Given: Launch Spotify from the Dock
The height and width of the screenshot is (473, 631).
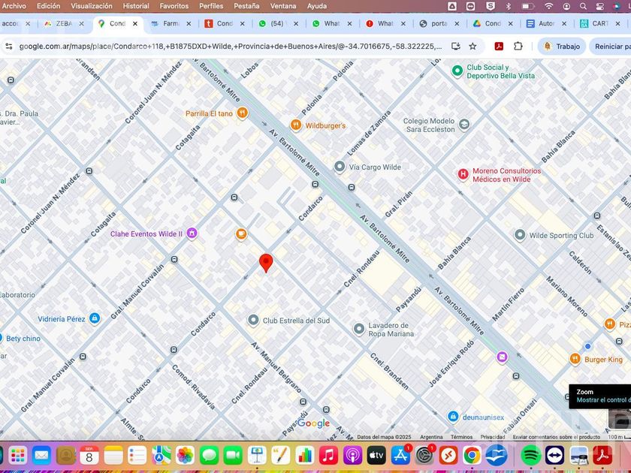Looking at the screenshot, I should point(530,455).
